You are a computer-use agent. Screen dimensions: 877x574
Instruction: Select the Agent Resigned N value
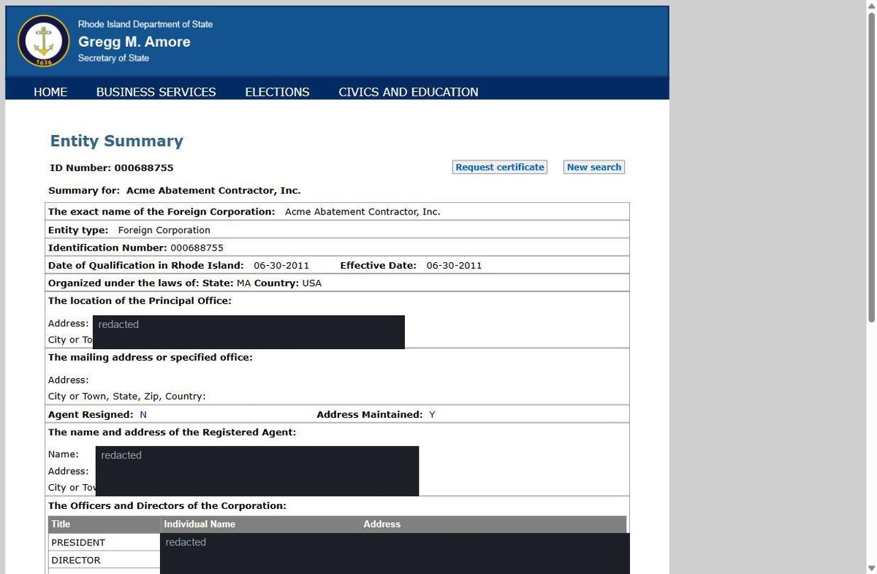pos(143,415)
